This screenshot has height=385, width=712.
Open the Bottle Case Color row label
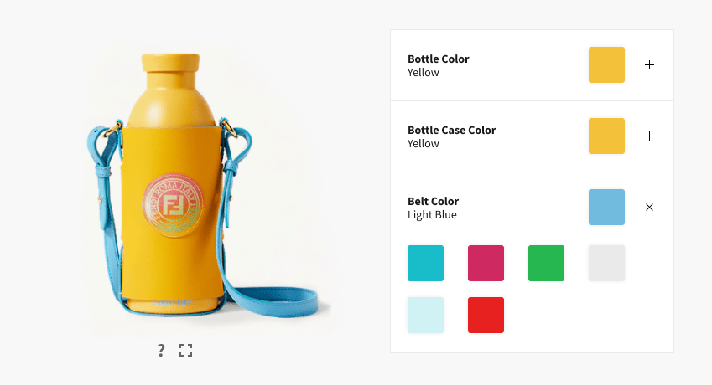click(x=451, y=130)
